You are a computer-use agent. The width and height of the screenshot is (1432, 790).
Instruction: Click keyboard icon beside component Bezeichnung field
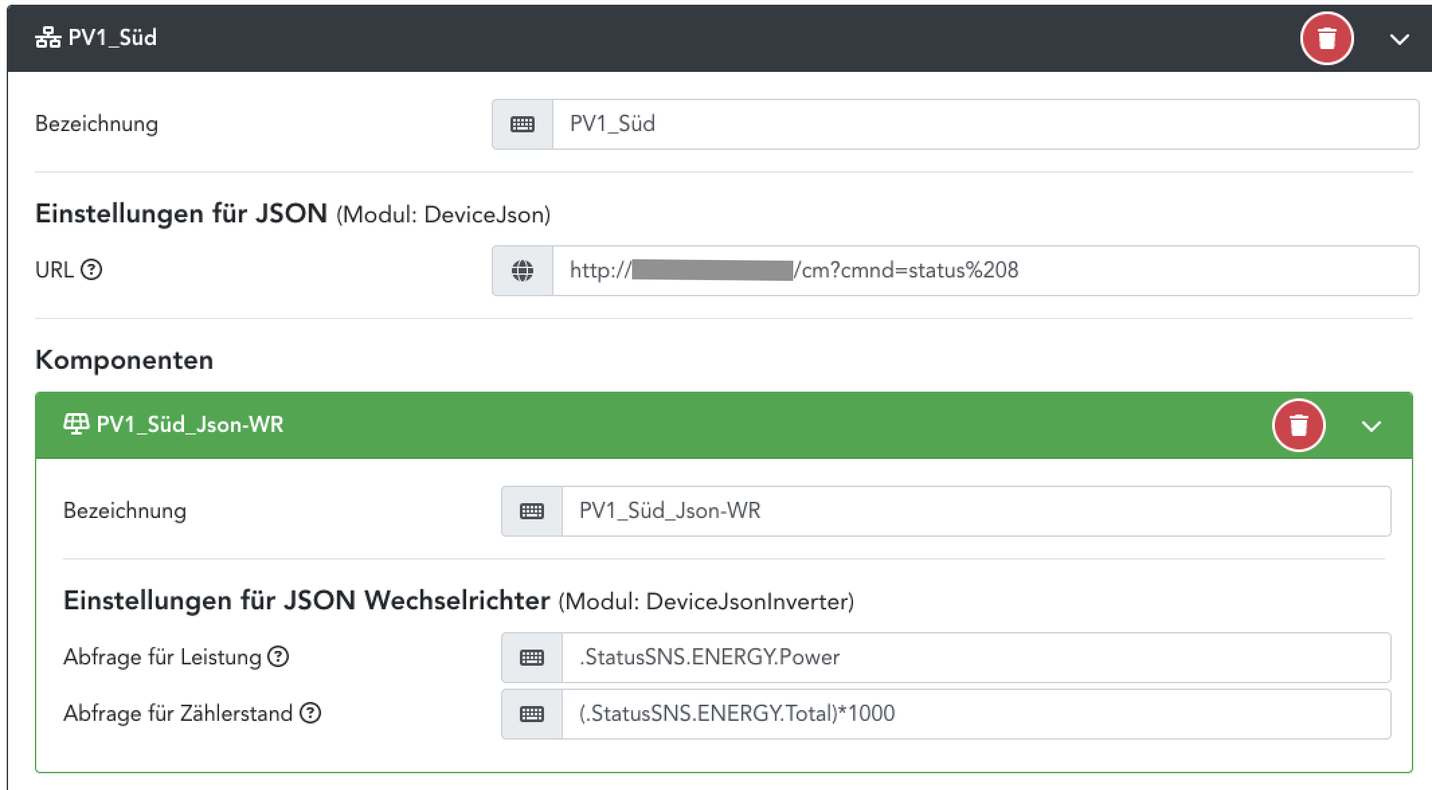click(532, 511)
